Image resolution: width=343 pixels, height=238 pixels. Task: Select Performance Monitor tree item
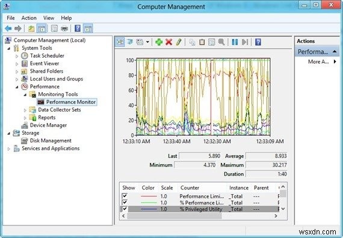(71, 102)
